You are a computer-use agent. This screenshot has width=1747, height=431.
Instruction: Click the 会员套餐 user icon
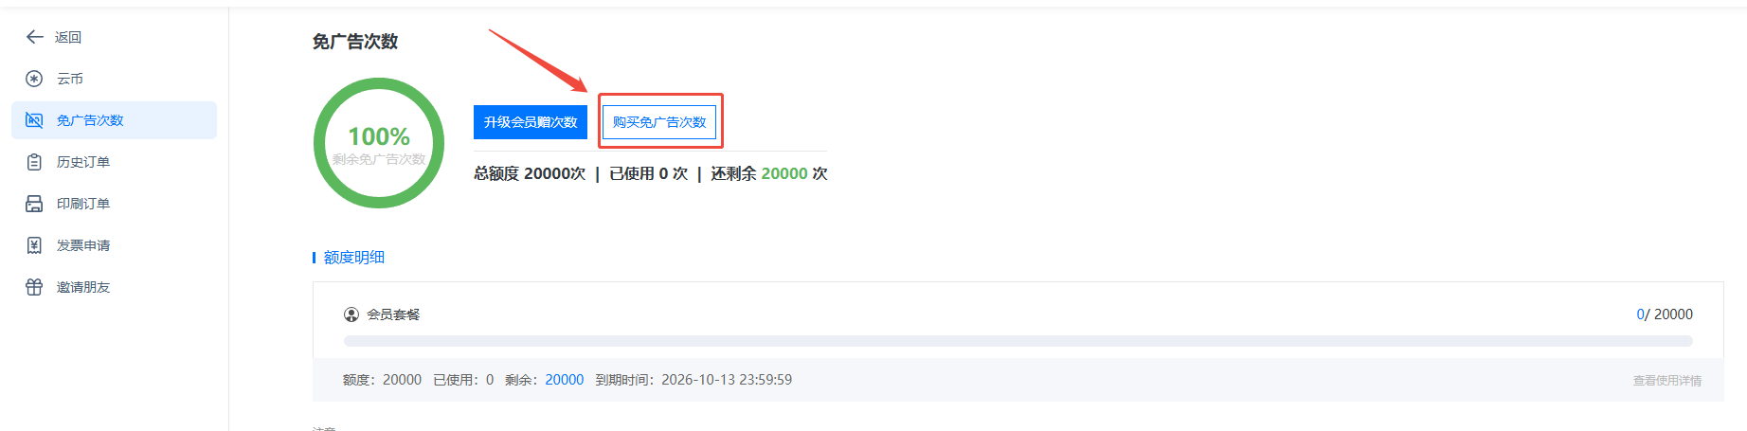[351, 314]
